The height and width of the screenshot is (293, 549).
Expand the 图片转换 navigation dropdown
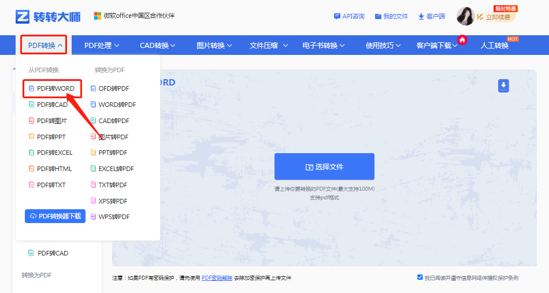pyautogui.click(x=214, y=45)
